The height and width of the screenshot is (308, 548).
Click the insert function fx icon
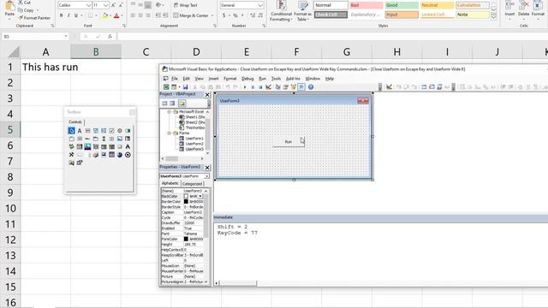110,36
